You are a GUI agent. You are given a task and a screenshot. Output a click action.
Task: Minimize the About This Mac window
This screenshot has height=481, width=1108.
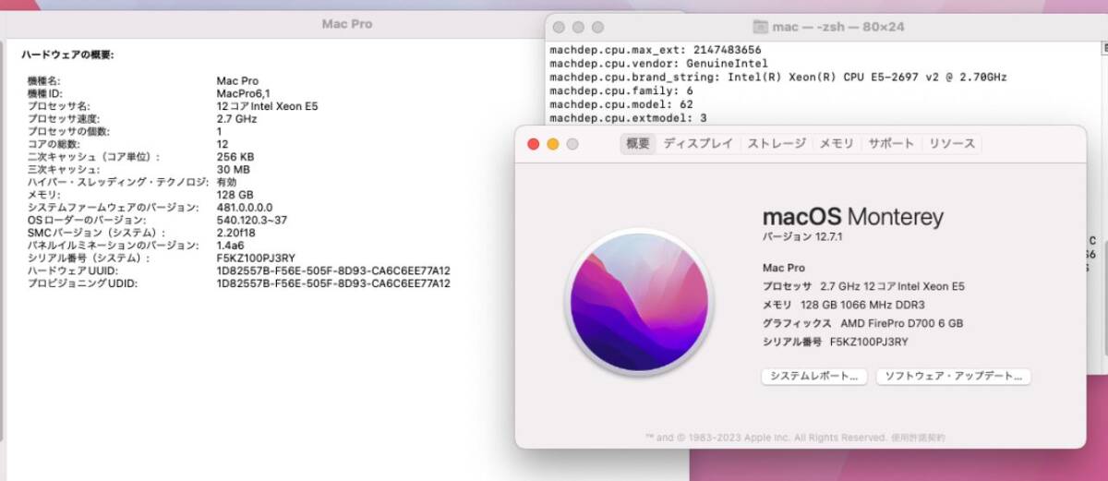[553, 144]
